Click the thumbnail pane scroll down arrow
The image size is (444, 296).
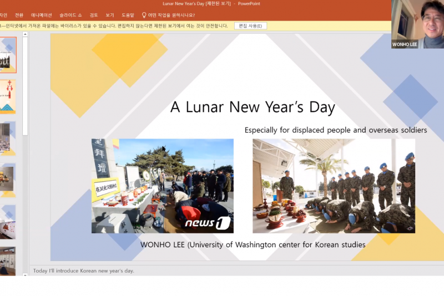click(25, 274)
